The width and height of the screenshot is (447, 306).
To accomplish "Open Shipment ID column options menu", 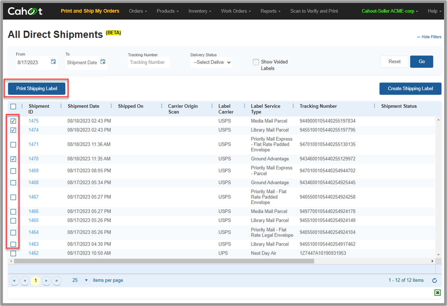I will [61, 106].
